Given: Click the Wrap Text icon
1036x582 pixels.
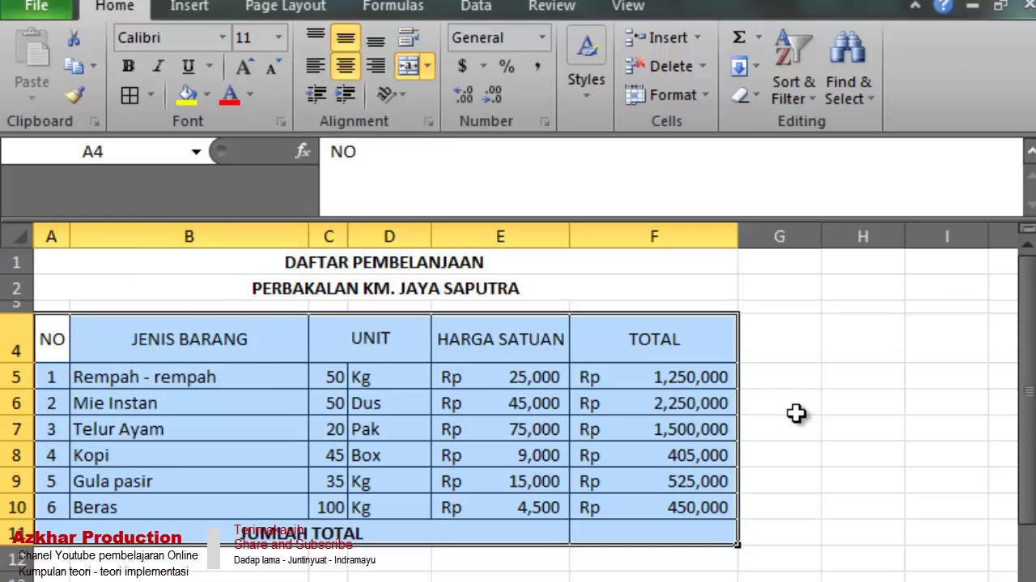Looking at the screenshot, I should coord(408,38).
